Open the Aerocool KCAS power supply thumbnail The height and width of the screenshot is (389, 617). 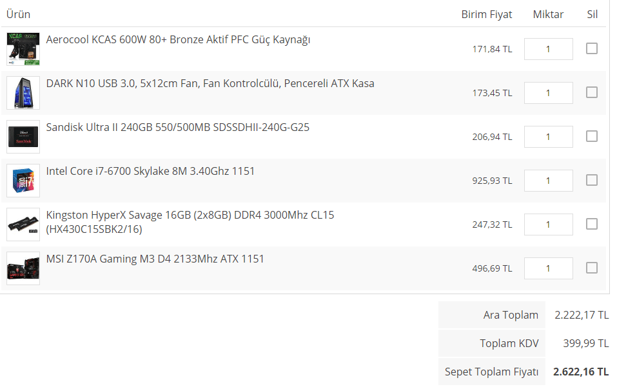coord(23,49)
